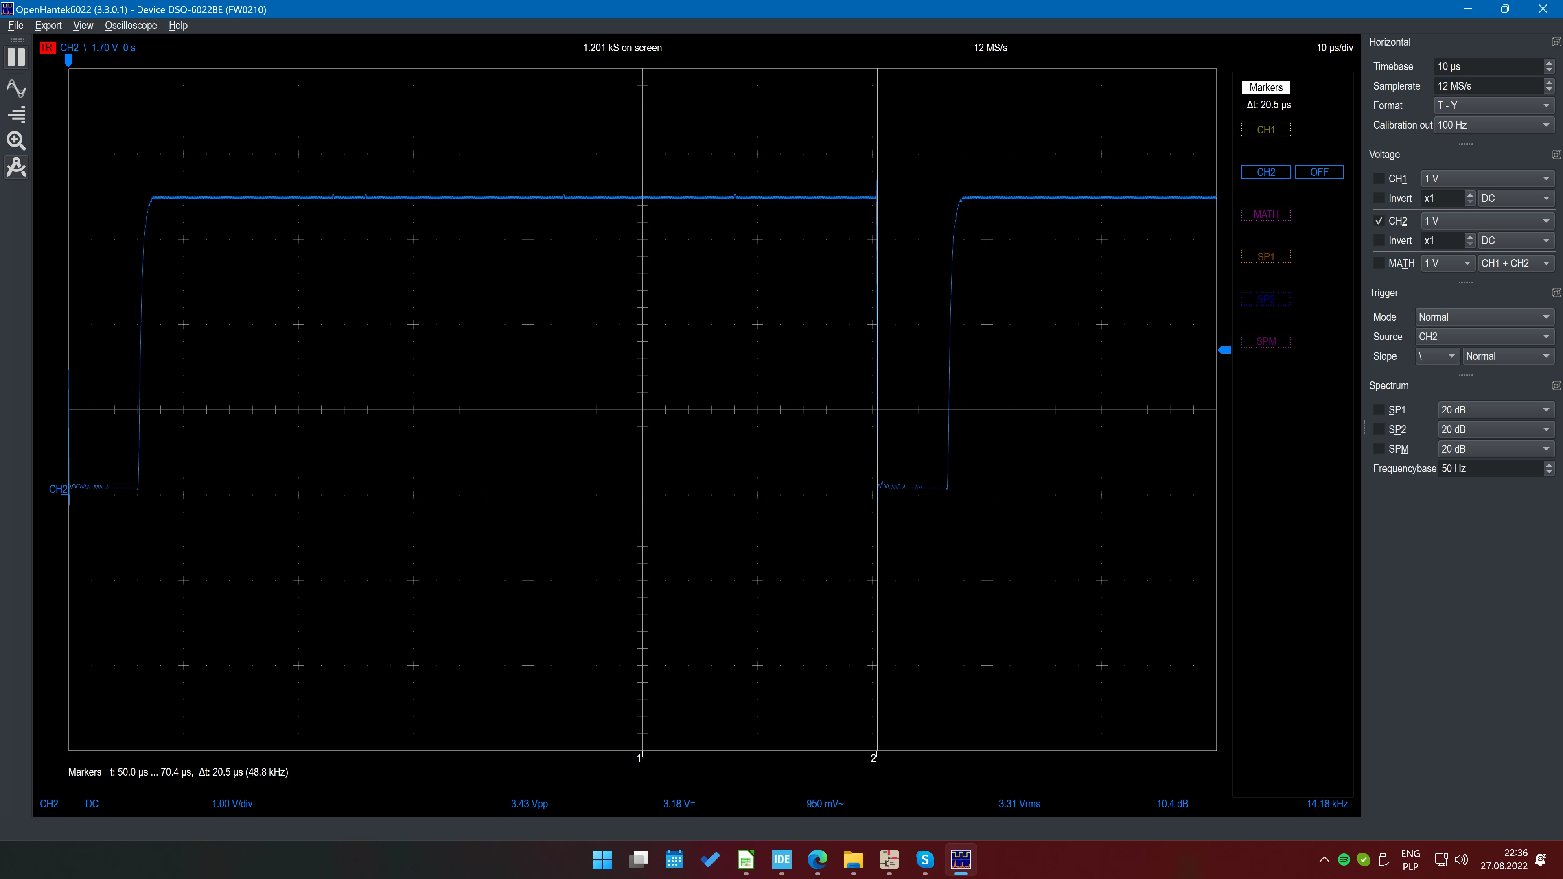Open MATH mode CH1 + CH2 dropdown
The width and height of the screenshot is (1563, 879).
click(1516, 263)
